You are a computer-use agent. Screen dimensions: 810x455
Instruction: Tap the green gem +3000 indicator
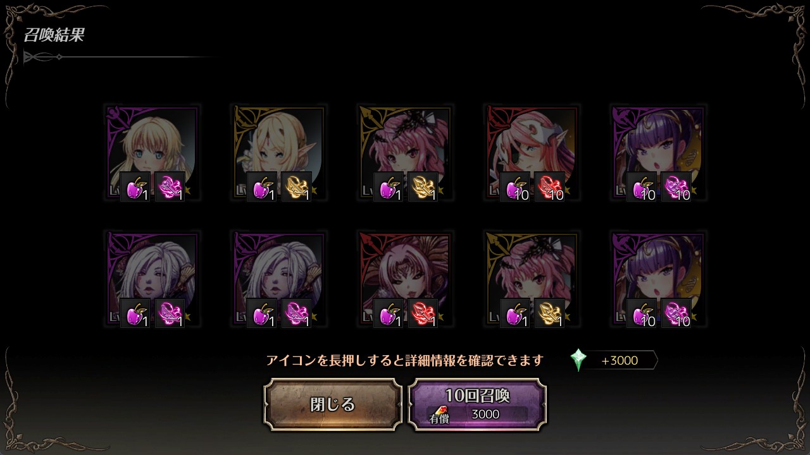(x=613, y=360)
